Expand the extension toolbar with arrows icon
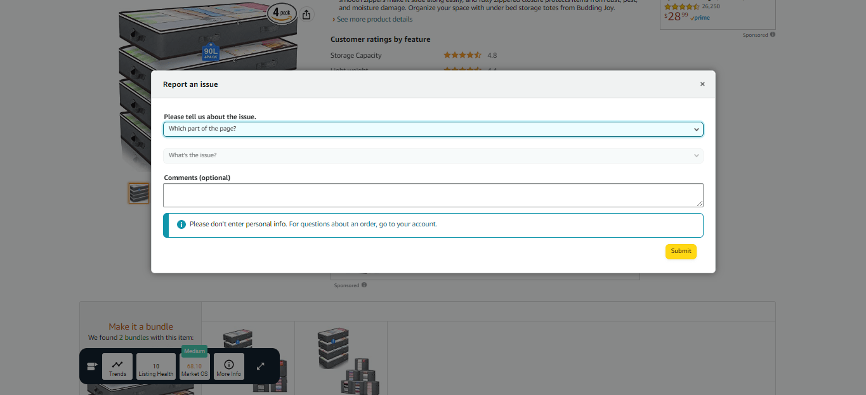 coord(261,366)
